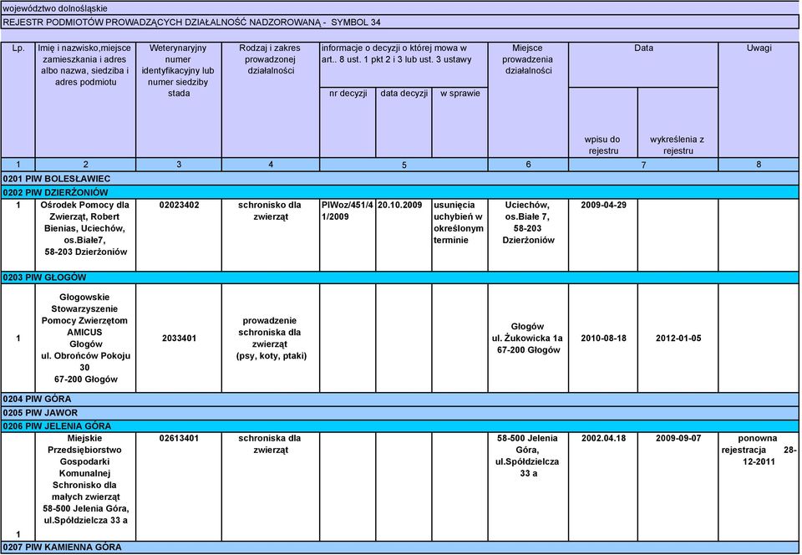The height and width of the screenshot is (555, 802).
Task: Click the 'Data' column header
Action: click(643, 65)
